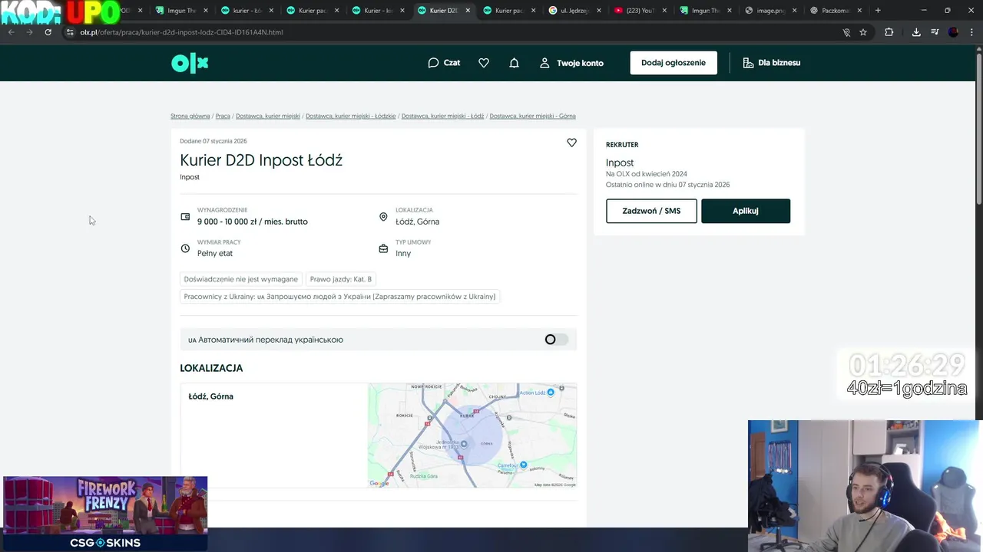Click blocked tracking eye icon in address bar

click(846, 32)
